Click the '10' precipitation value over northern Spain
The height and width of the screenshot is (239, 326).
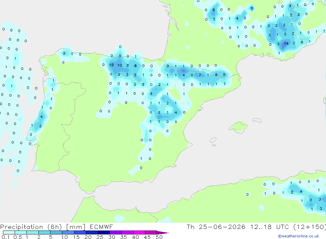click(120, 65)
